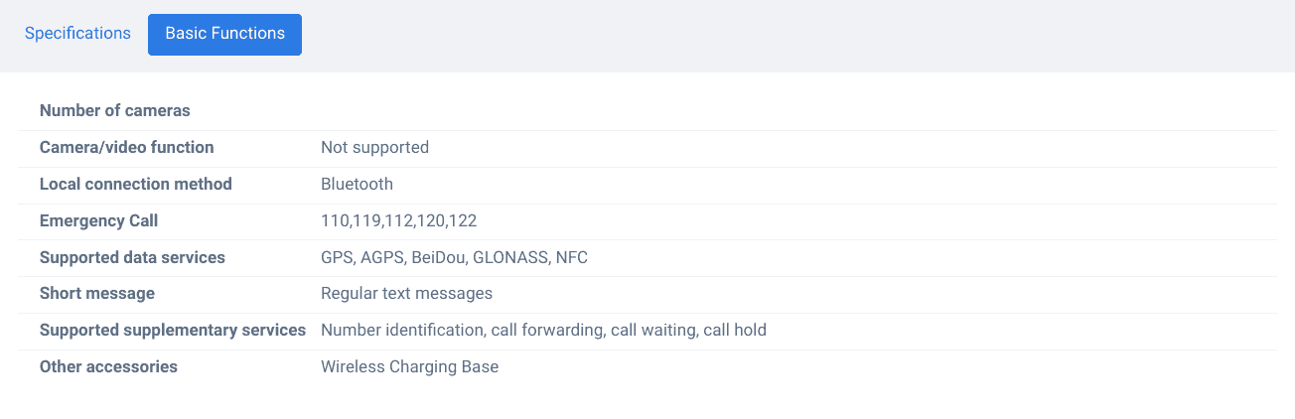Viewport: 1295px width, 419px height.
Task: Click the word "GLONASS" in data services
Action: [x=509, y=257]
